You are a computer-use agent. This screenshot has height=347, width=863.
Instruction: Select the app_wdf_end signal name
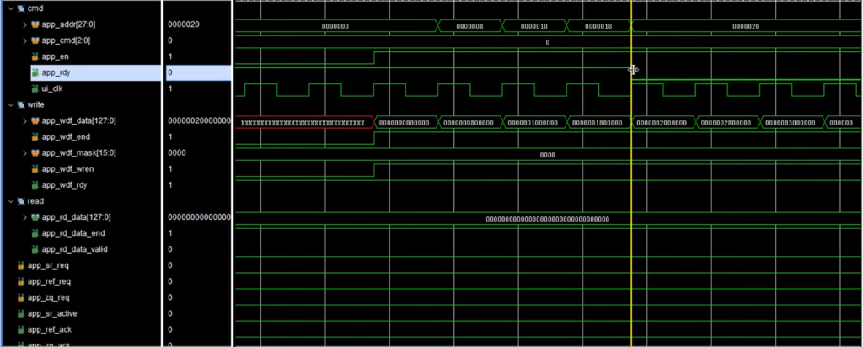click(x=66, y=137)
